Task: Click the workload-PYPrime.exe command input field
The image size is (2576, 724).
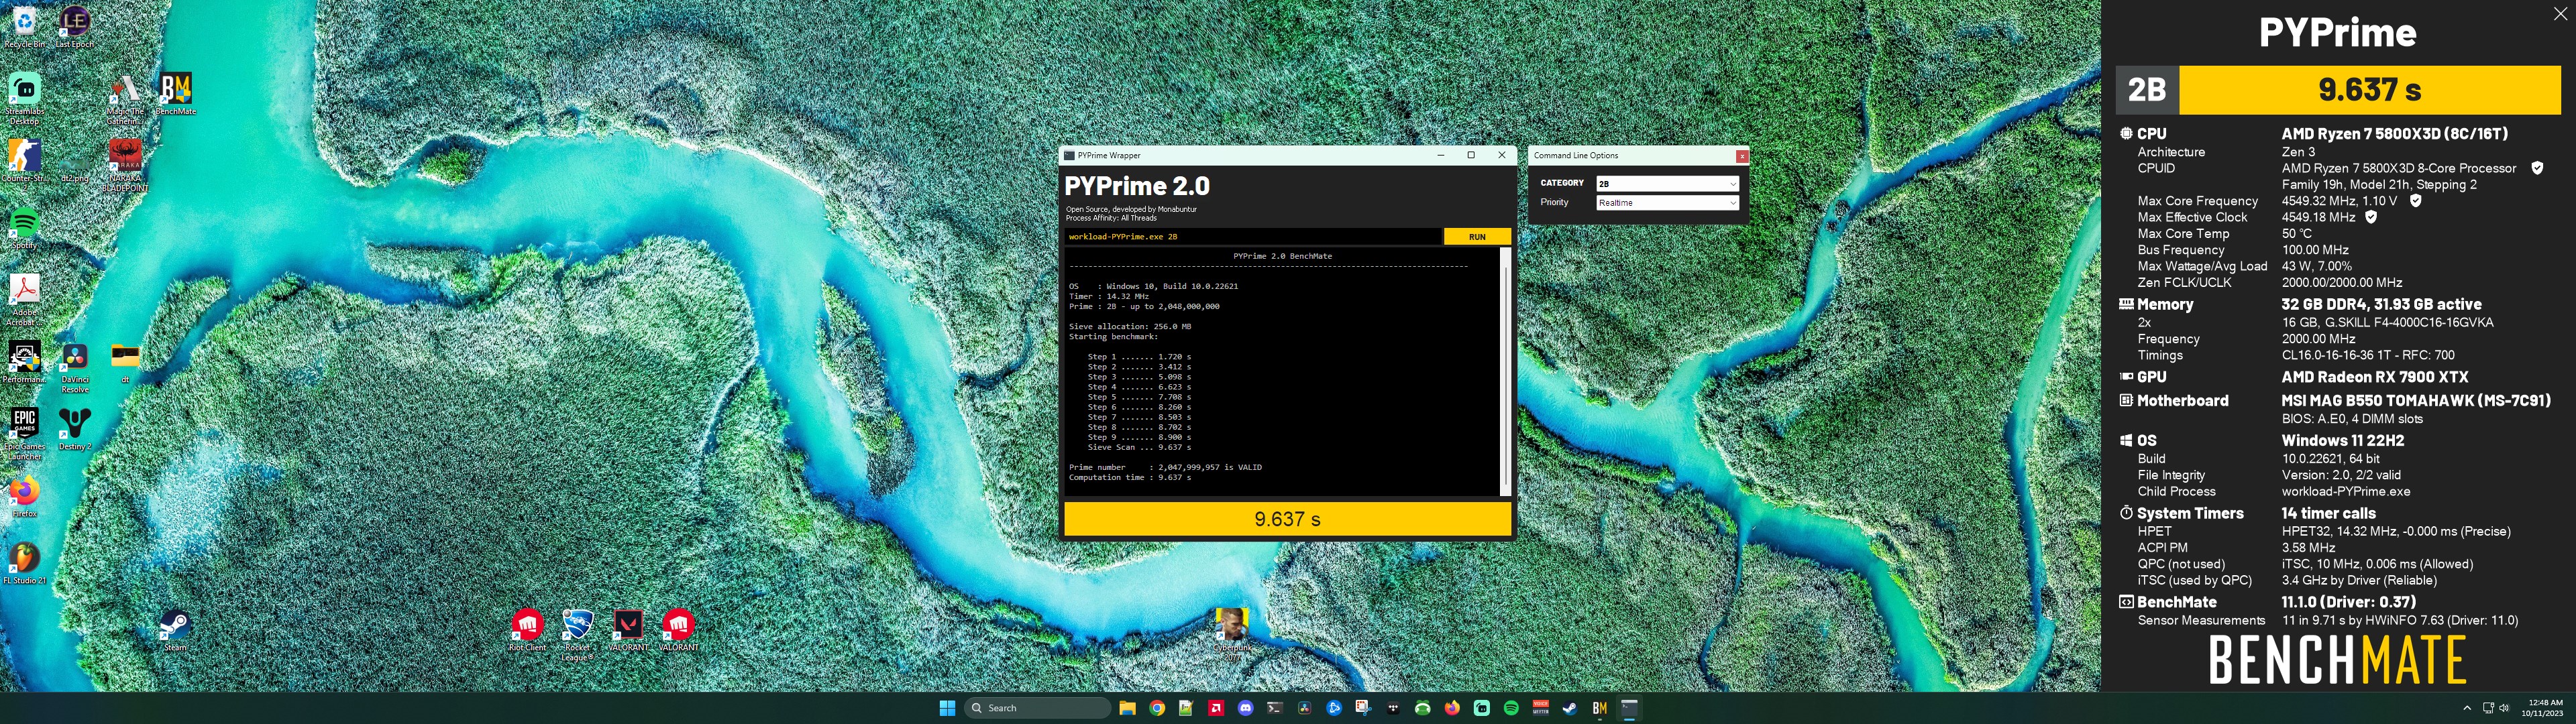Action: point(1252,237)
